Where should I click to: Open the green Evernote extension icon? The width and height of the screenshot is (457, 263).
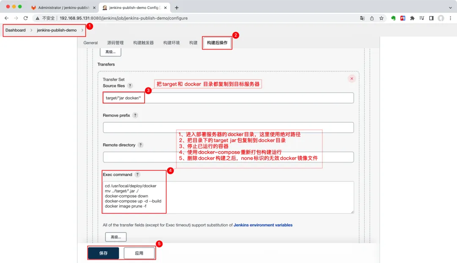click(x=393, y=18)
